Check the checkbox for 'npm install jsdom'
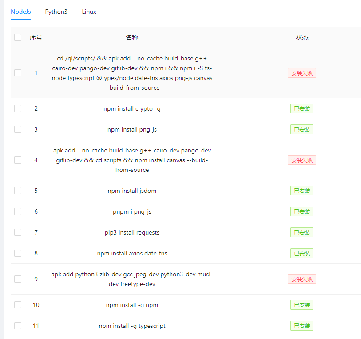The height and width of the screenshot is (339, 361). 18,191
